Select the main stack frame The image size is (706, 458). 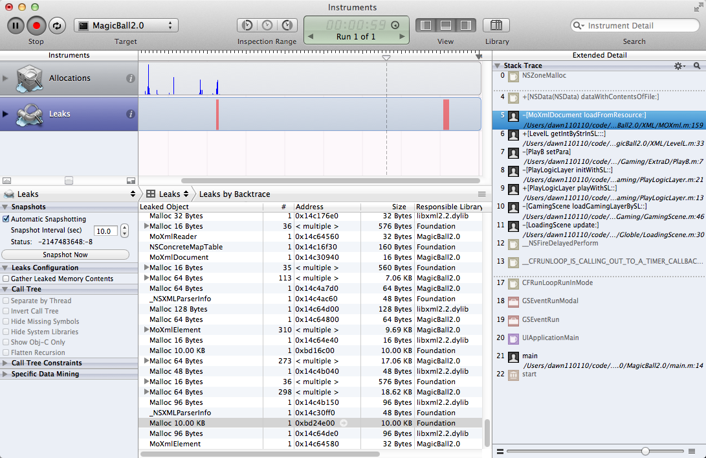pos(599,361)
